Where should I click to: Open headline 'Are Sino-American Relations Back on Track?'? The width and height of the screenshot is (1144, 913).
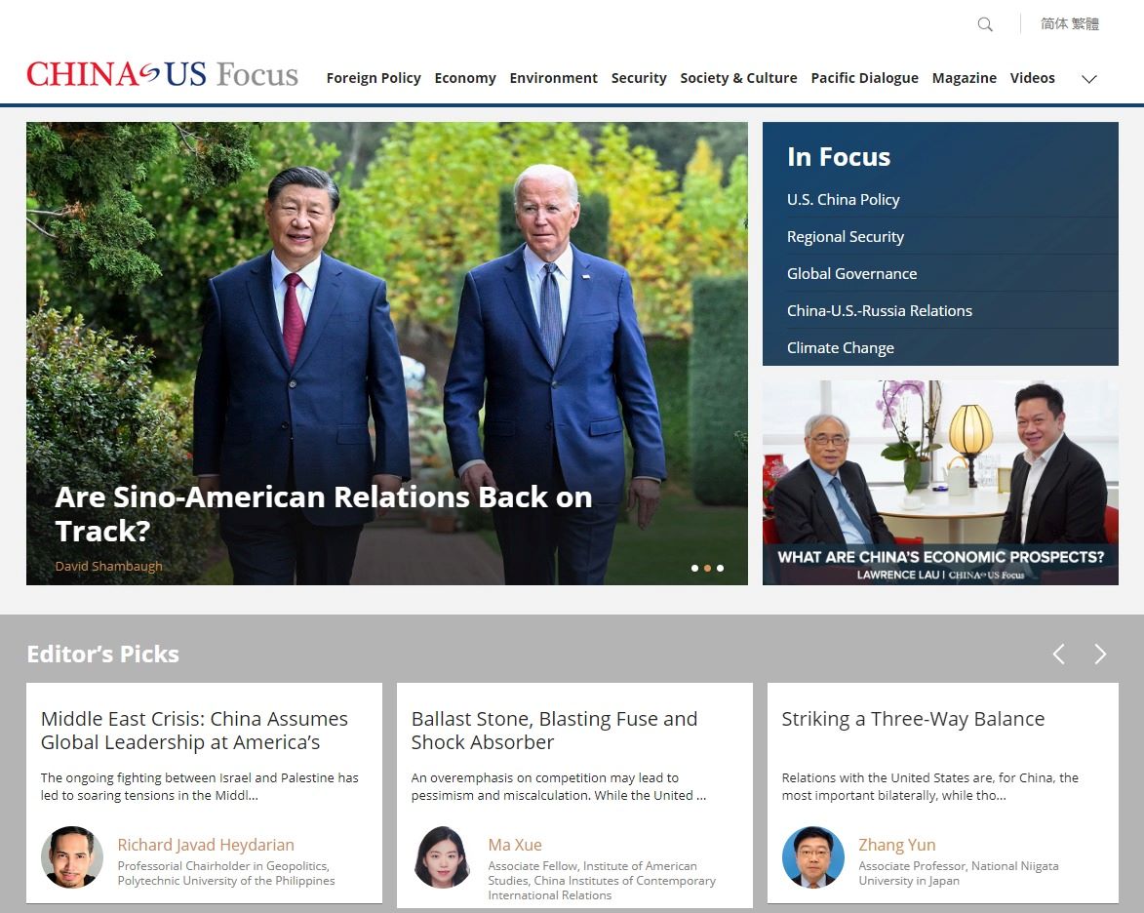(x=323, y=514)
